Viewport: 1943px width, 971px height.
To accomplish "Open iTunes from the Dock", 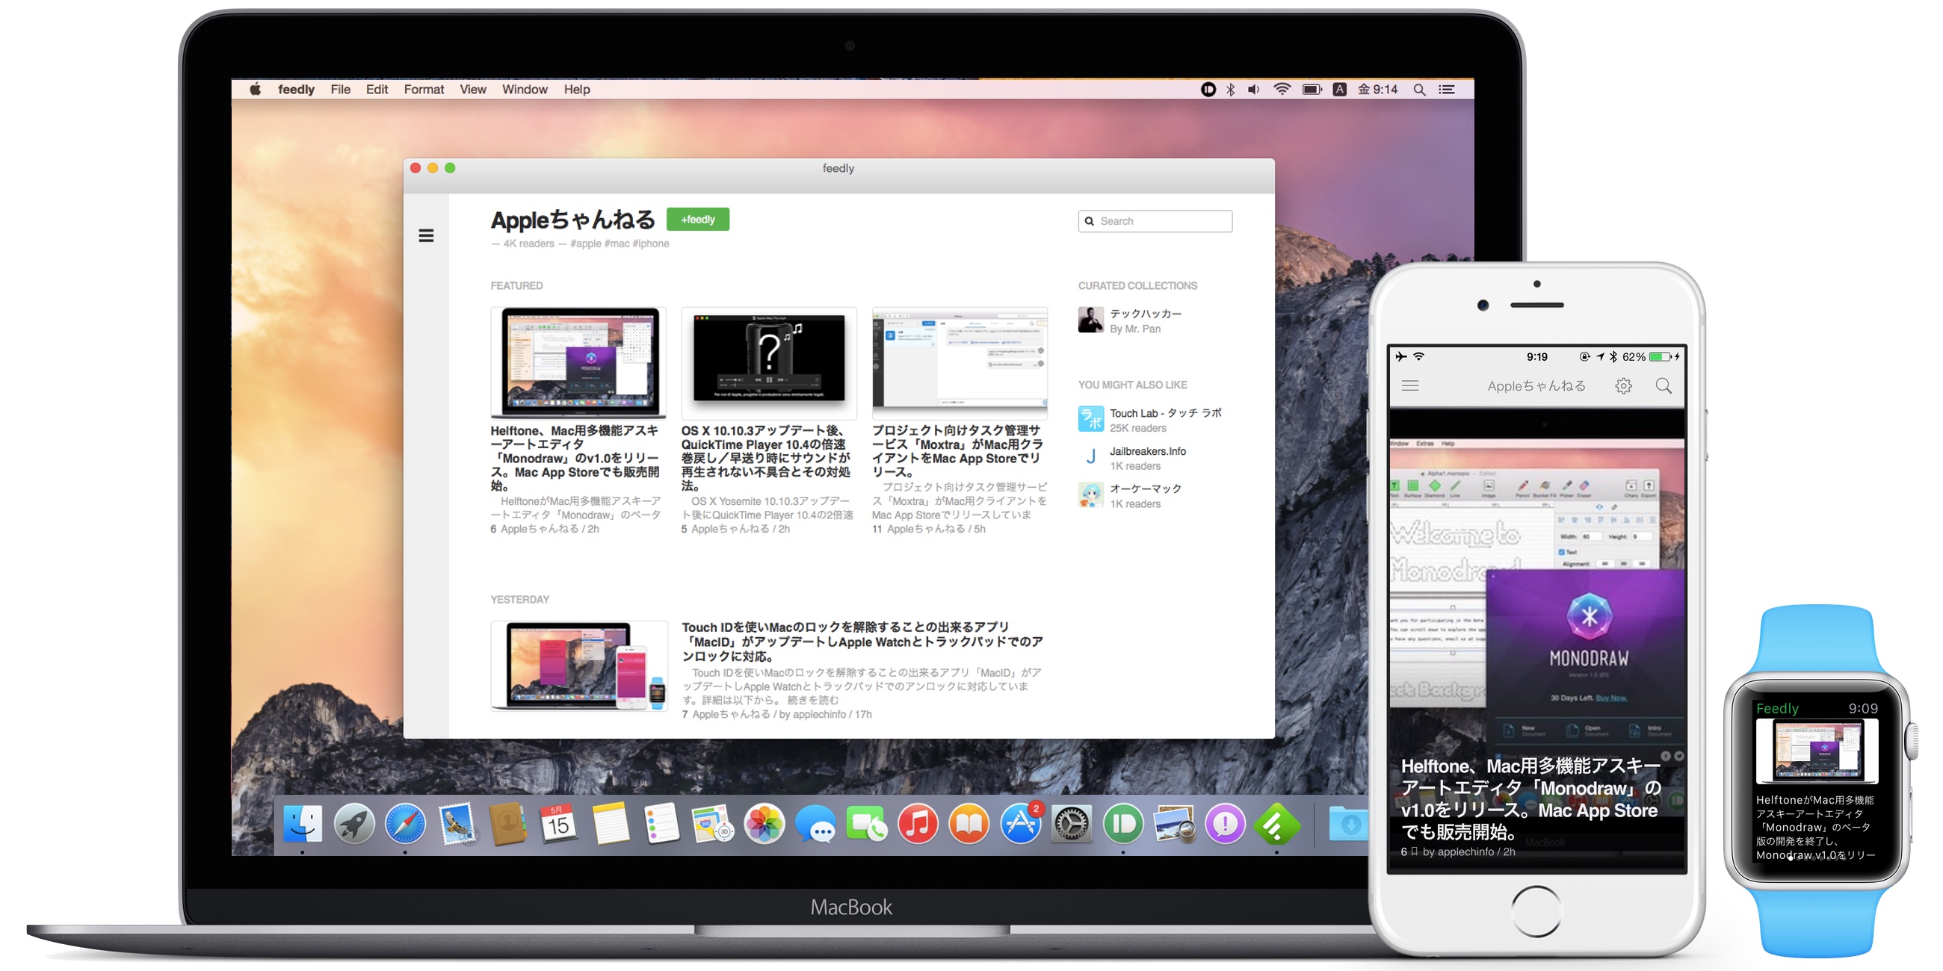I will click(x=918, y=823).
